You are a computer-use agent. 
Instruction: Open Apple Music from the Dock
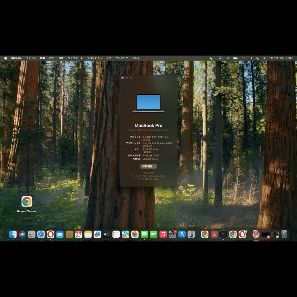pos(163,234)
